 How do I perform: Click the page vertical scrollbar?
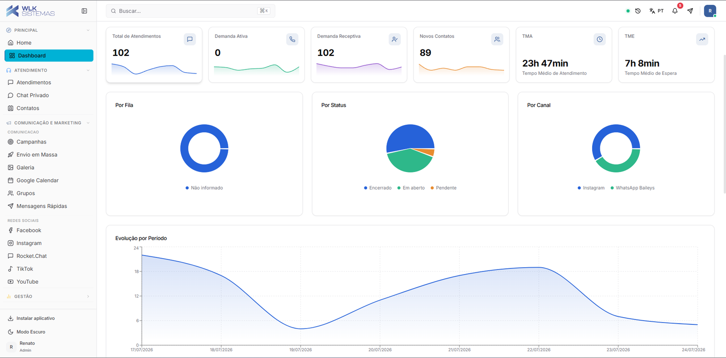pos(724,124)
